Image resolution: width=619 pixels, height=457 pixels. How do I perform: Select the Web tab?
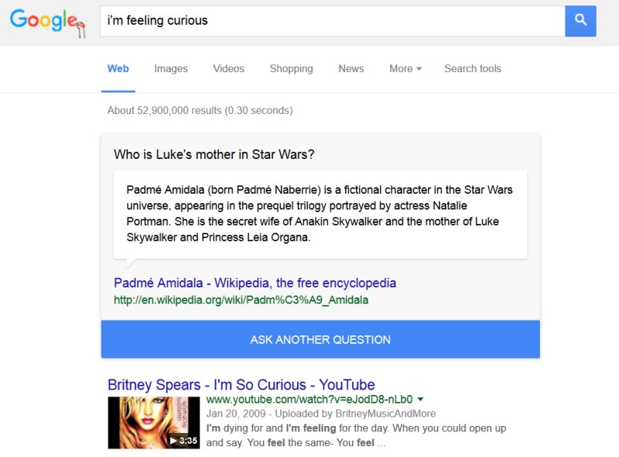coord(118,69)
